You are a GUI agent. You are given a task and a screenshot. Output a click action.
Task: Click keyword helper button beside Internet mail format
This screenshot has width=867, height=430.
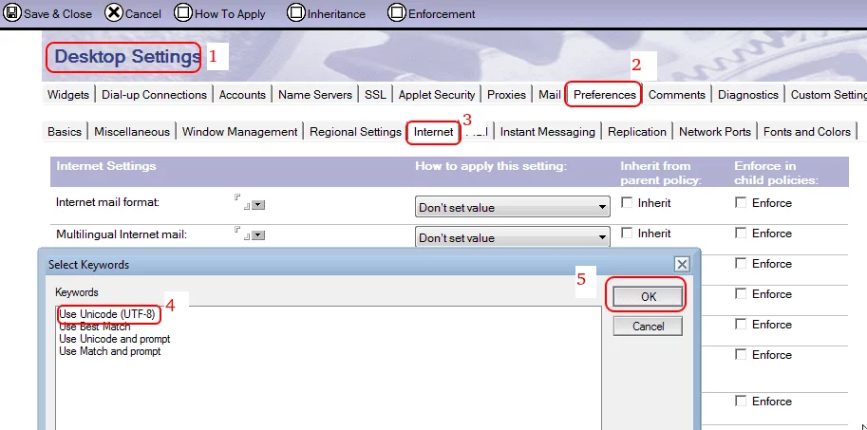coord(257,205)
